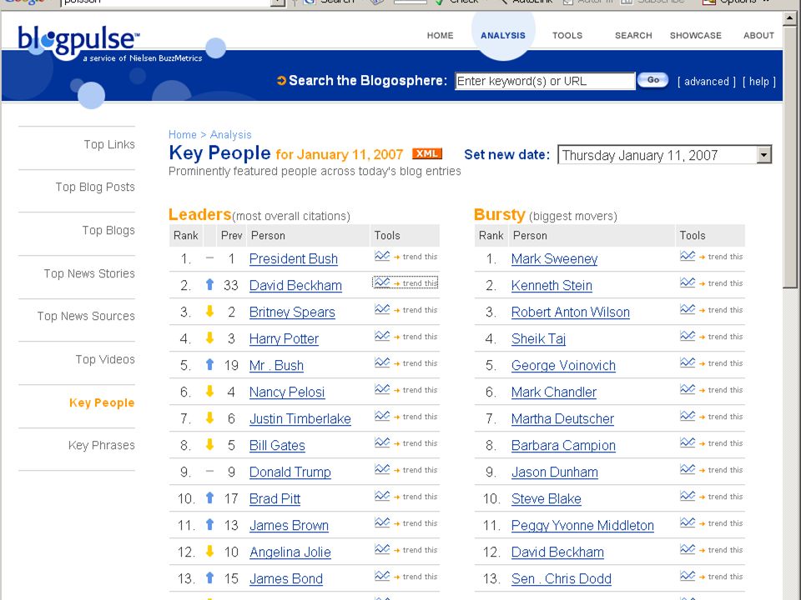The width and height of the screenshot is (801, 600).
Task: Open trend chart icon for David Beckham in Leaders
Action: tap(382, 282)
